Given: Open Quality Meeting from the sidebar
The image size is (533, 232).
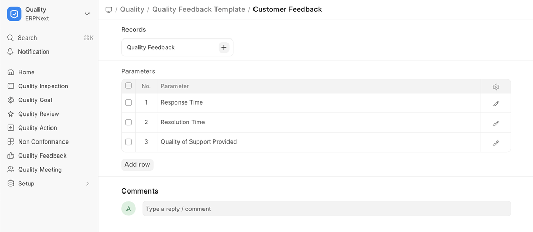Looking at the screenshot, I should point(40,170).
